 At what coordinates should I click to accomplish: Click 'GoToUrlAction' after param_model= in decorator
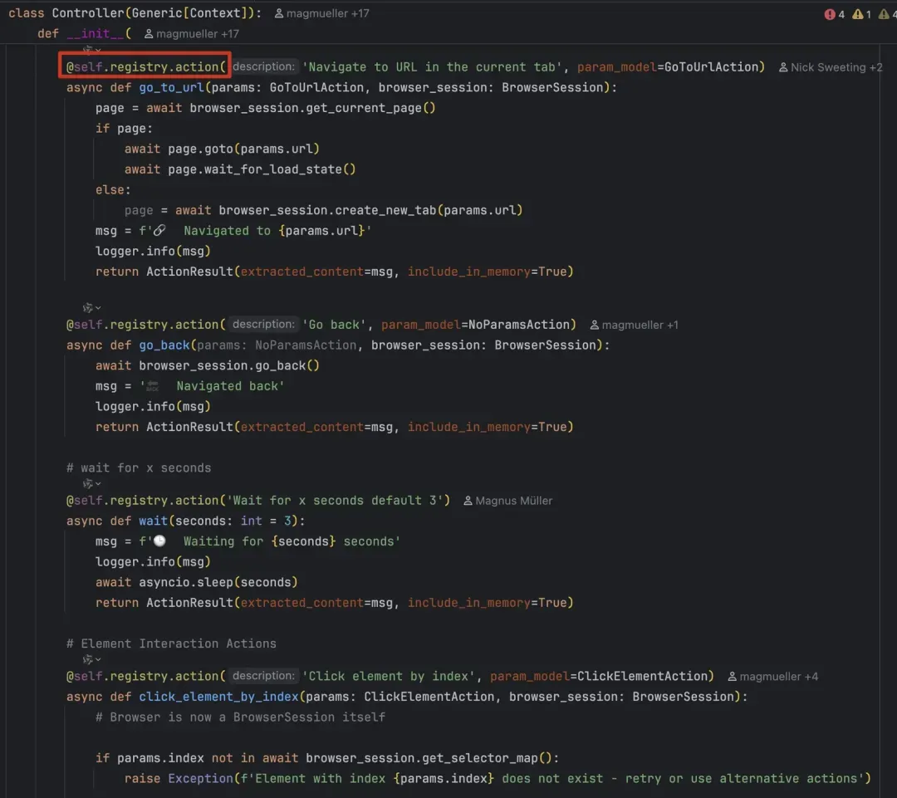pyautogui.click(x=711, y=67)
